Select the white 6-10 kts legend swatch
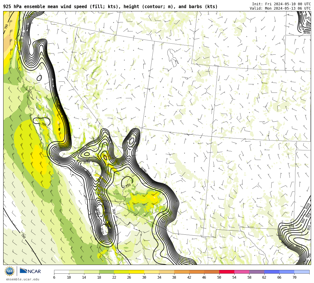The image size is (314, 283). (x=61, y=272)
